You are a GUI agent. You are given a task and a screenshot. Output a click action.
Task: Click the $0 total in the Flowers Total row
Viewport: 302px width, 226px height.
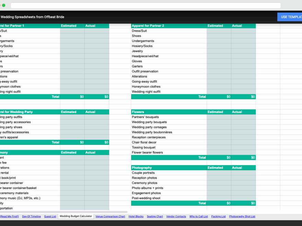229,158
